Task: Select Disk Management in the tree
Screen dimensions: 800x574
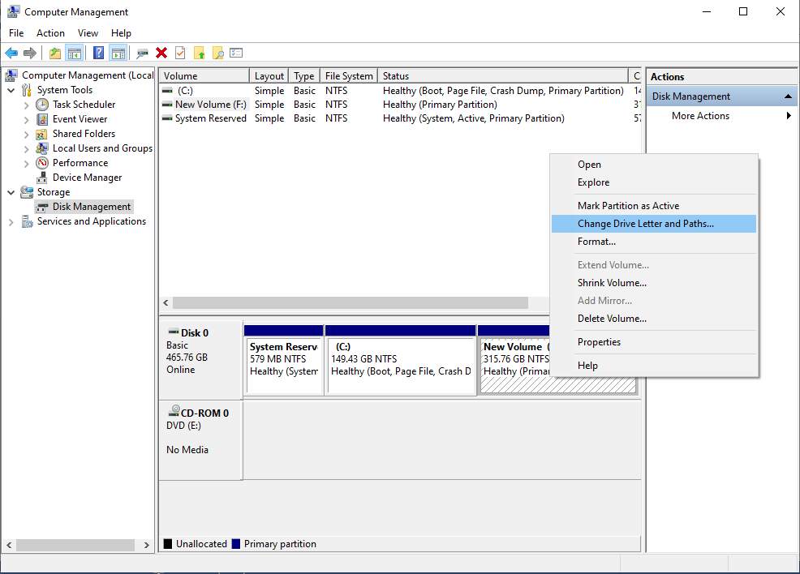Action: [92, 207]
